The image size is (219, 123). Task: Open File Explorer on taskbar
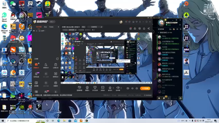64,121
